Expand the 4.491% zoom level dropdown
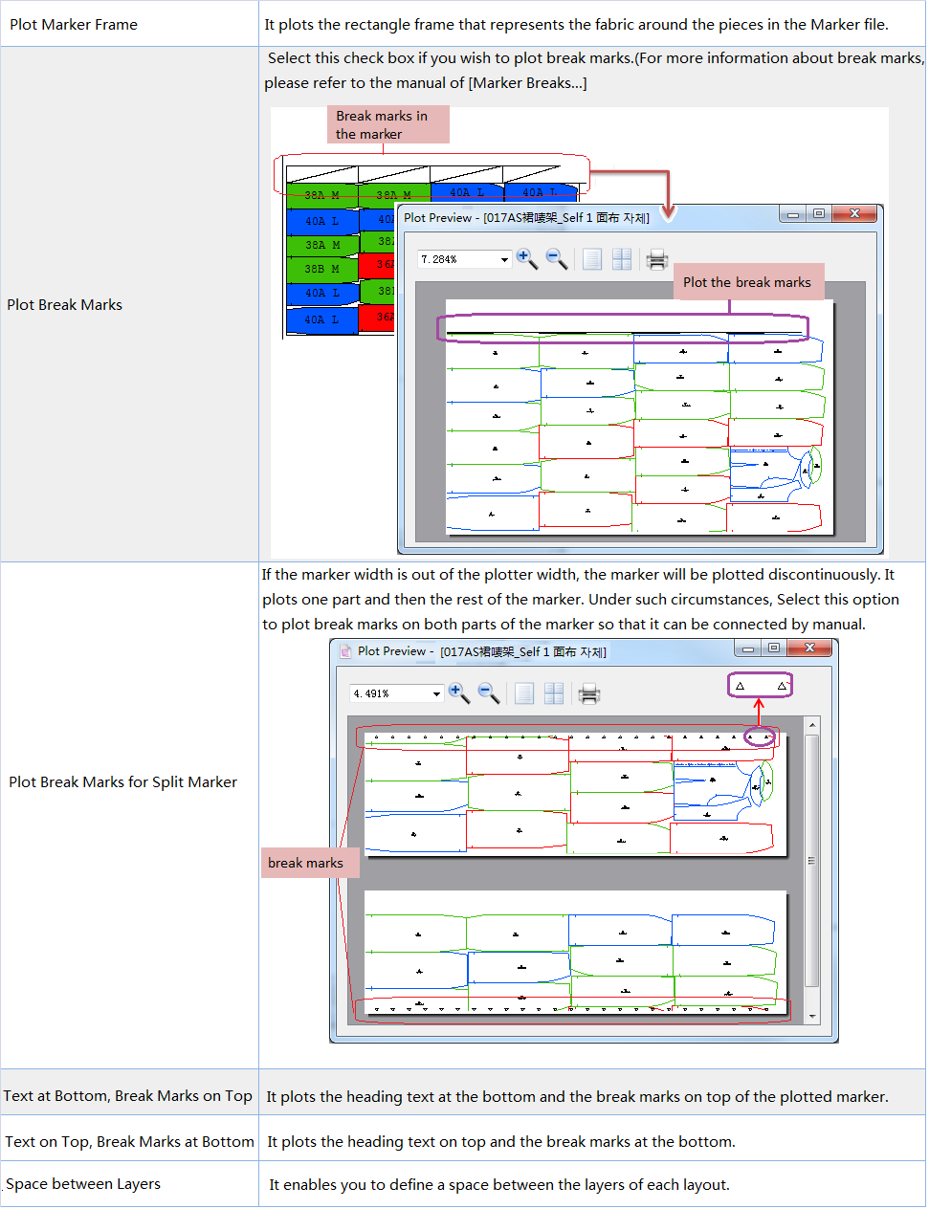The height and width of the screenshot is (1209, 929). point(436,693)
